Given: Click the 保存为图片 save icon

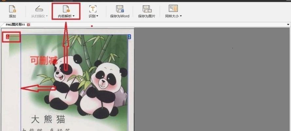Looking at the screenshot, I should [x=147, y=9].
